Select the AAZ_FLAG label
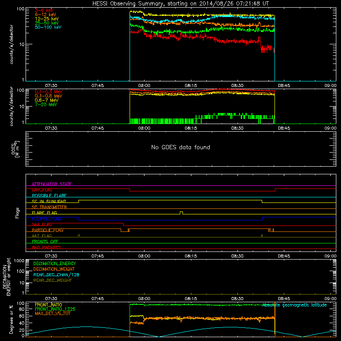Viewport: 341px width, 341px height. tap(42, 236)
